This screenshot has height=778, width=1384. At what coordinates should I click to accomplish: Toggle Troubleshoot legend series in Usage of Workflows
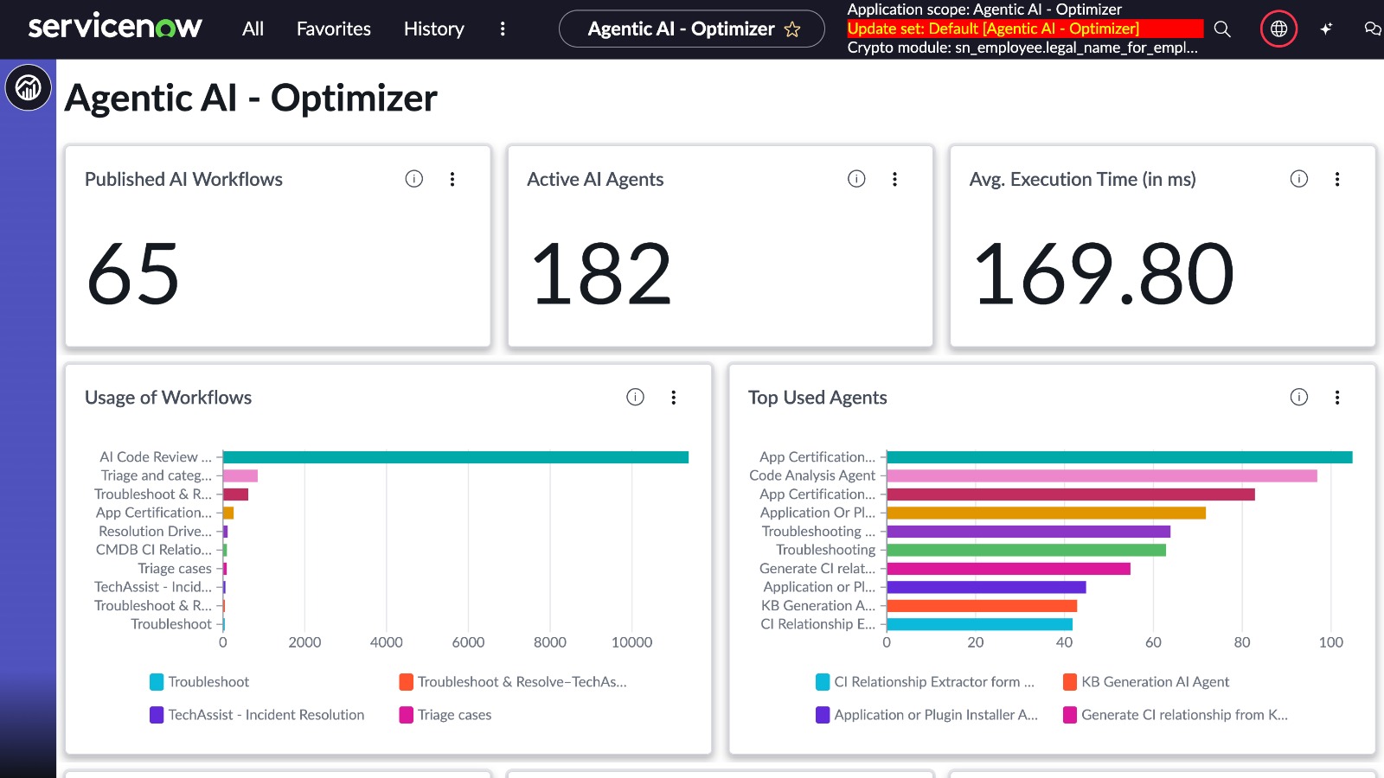(200, 682)
